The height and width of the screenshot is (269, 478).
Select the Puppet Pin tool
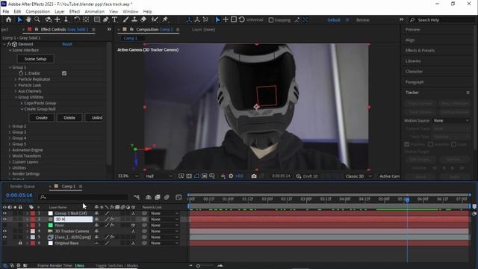(165, 19)
